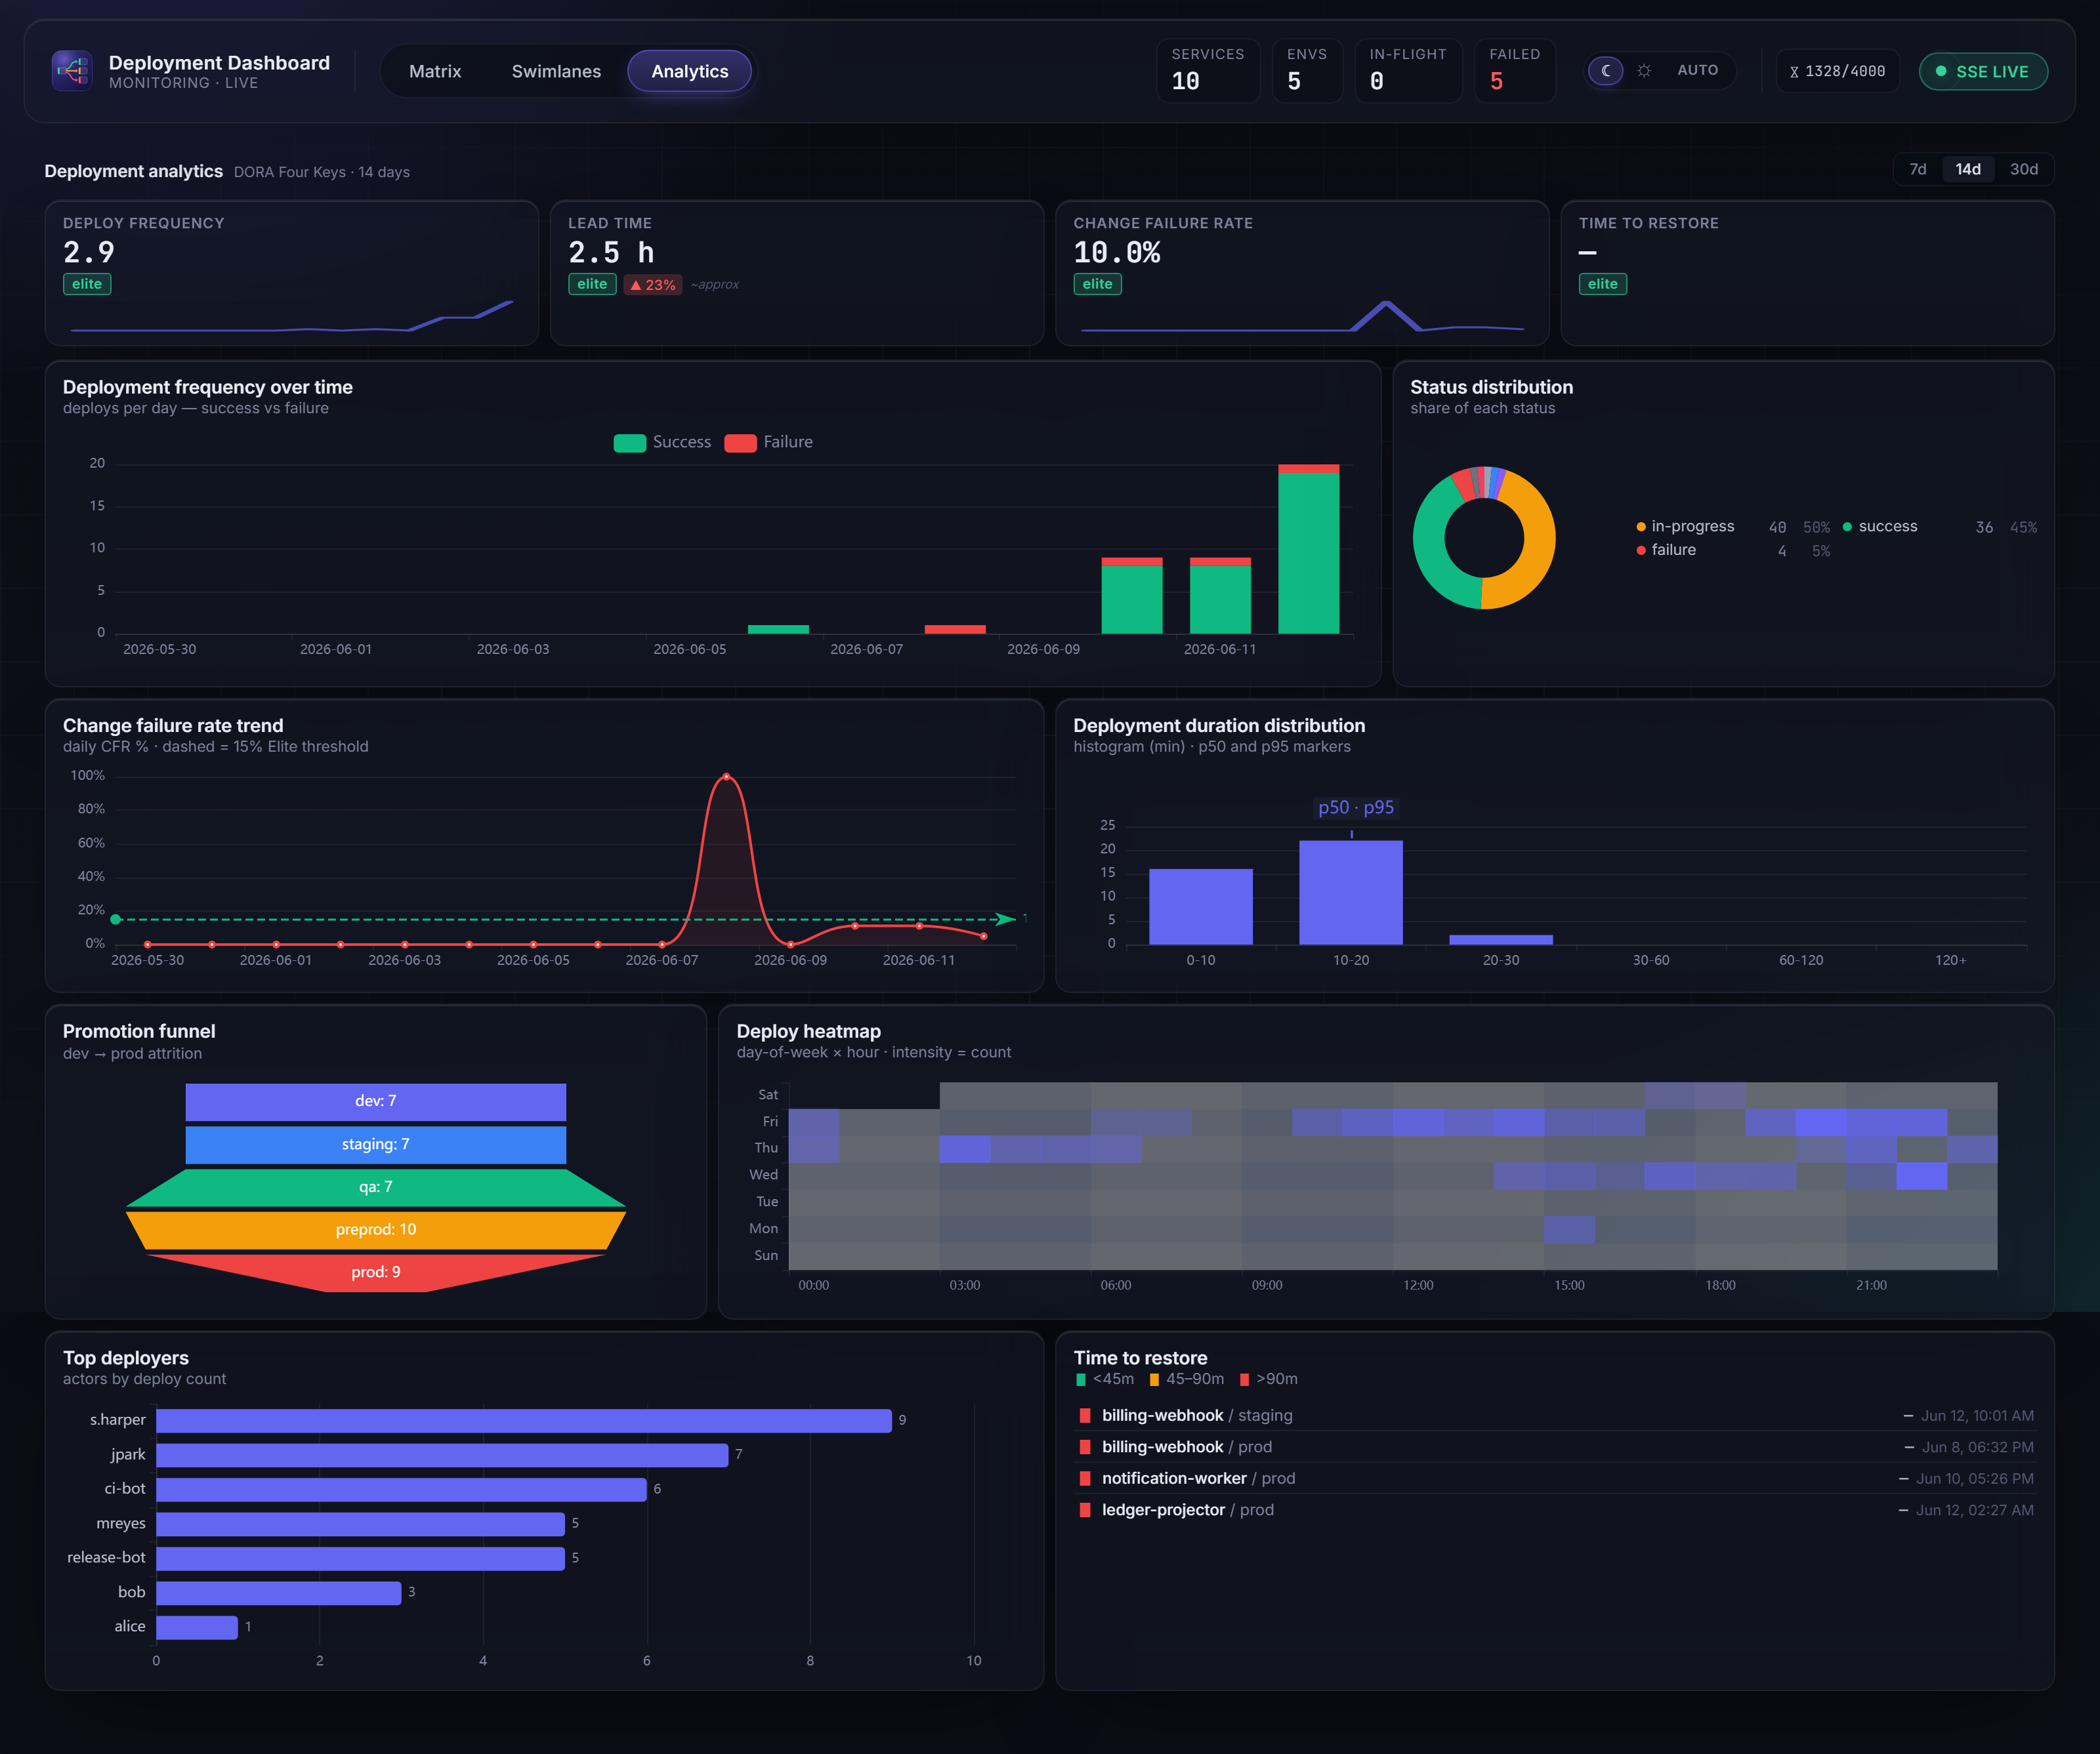Image resolution: width=2100 pixels, height=1754 pixels.
Task: Open the Swimlanes tab
Action: click(x=556, y=71)
